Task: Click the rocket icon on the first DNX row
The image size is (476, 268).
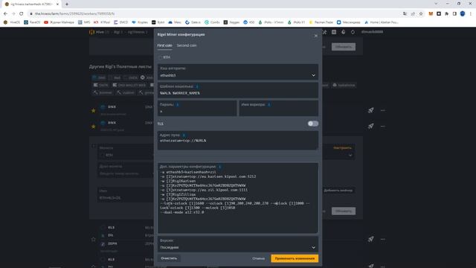Action: [370, 110]
